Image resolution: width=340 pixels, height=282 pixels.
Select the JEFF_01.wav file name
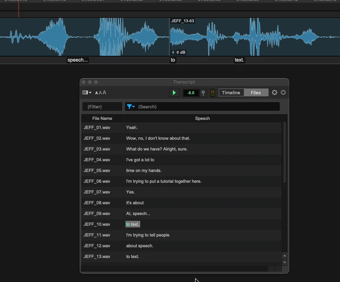point(97,127)
